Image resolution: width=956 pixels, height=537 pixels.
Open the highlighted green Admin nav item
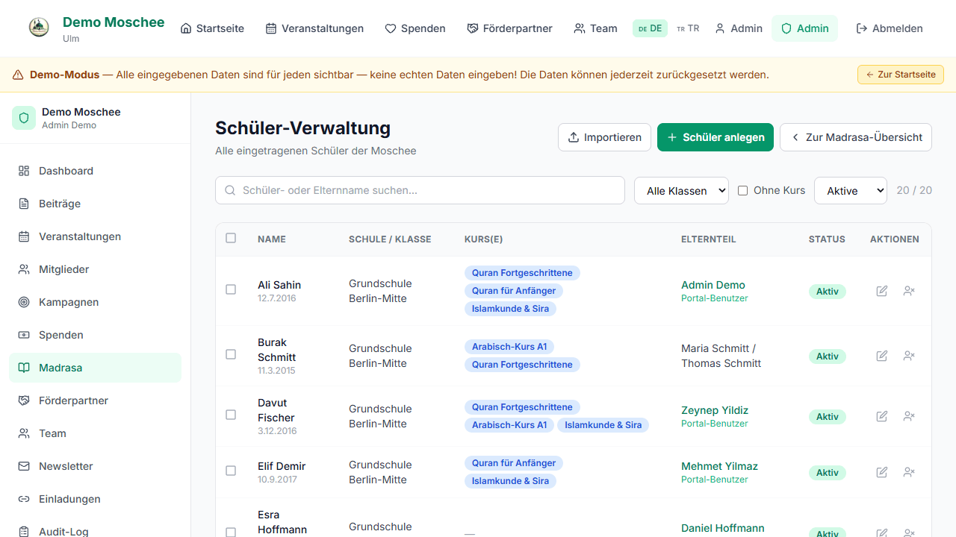[x=804, y=28]
